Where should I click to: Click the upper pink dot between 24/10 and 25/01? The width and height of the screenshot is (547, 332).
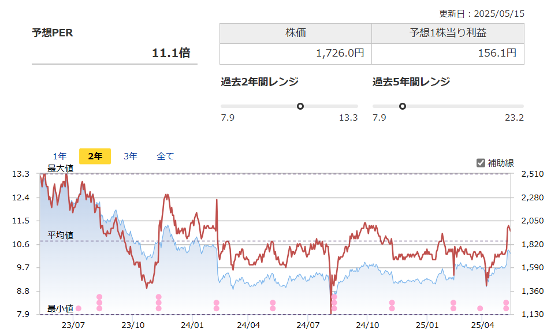click(392, 303)
